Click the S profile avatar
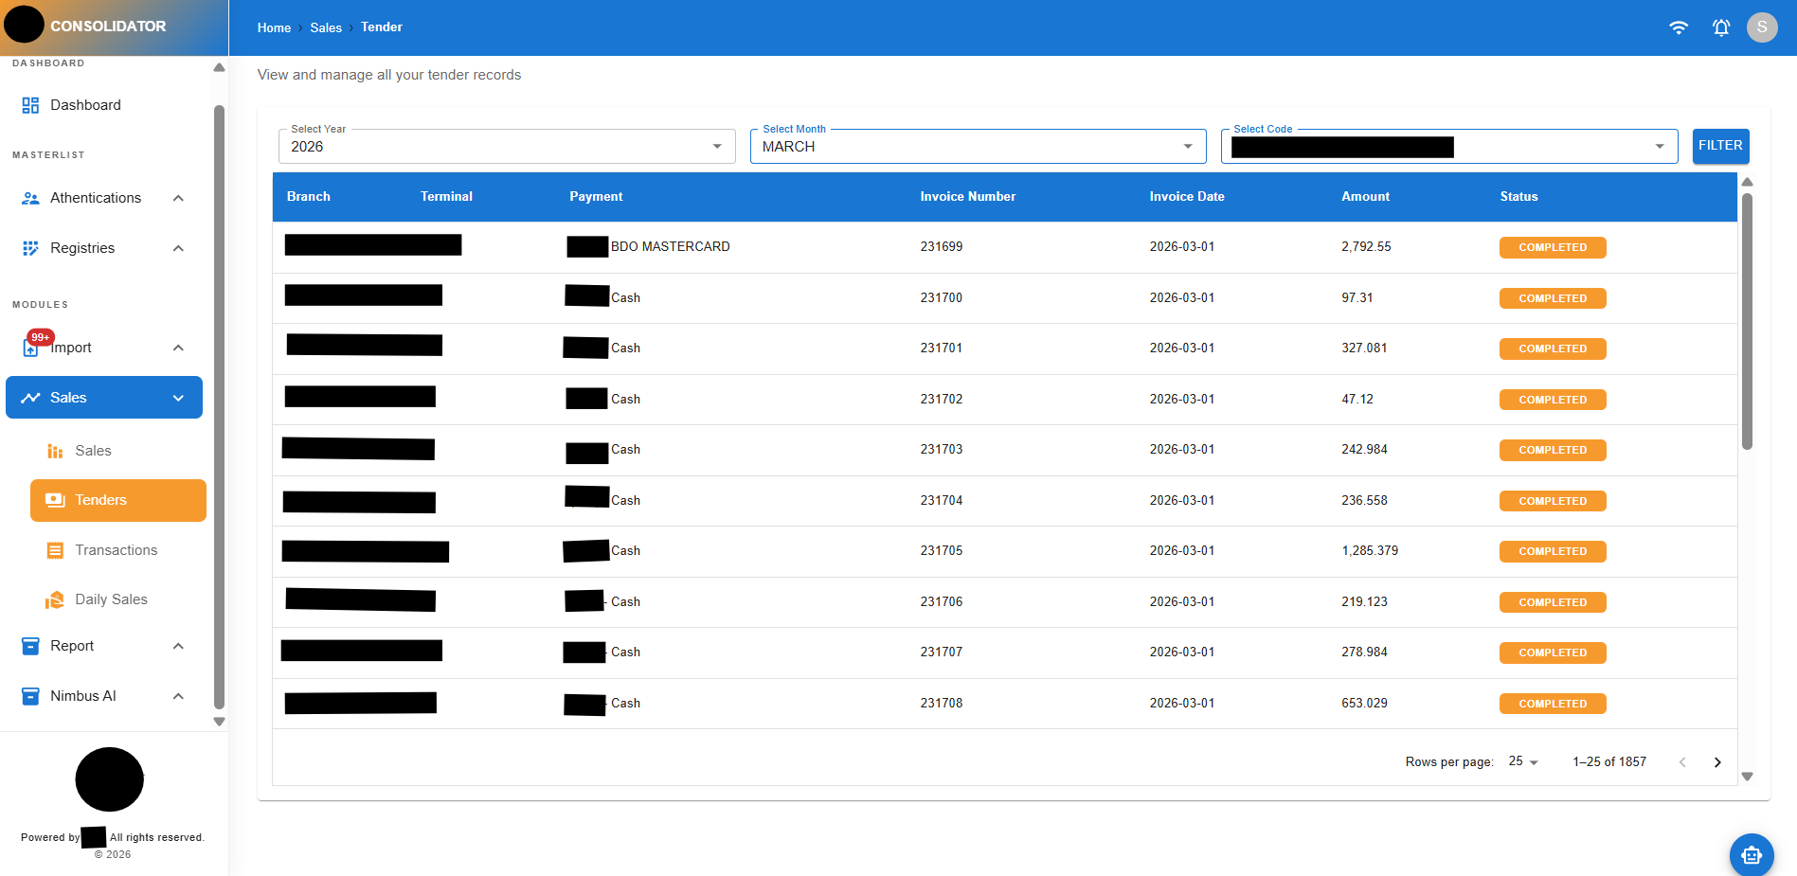Screen dimensions: 1797x876 coord(1762,27)
